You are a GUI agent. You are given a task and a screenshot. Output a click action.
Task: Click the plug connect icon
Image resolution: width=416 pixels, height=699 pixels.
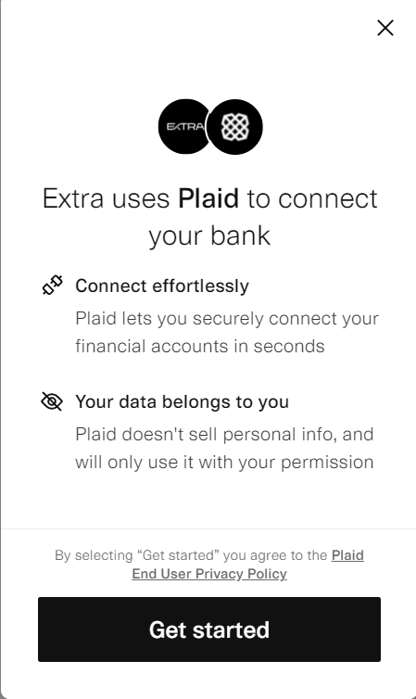[53, 286]
